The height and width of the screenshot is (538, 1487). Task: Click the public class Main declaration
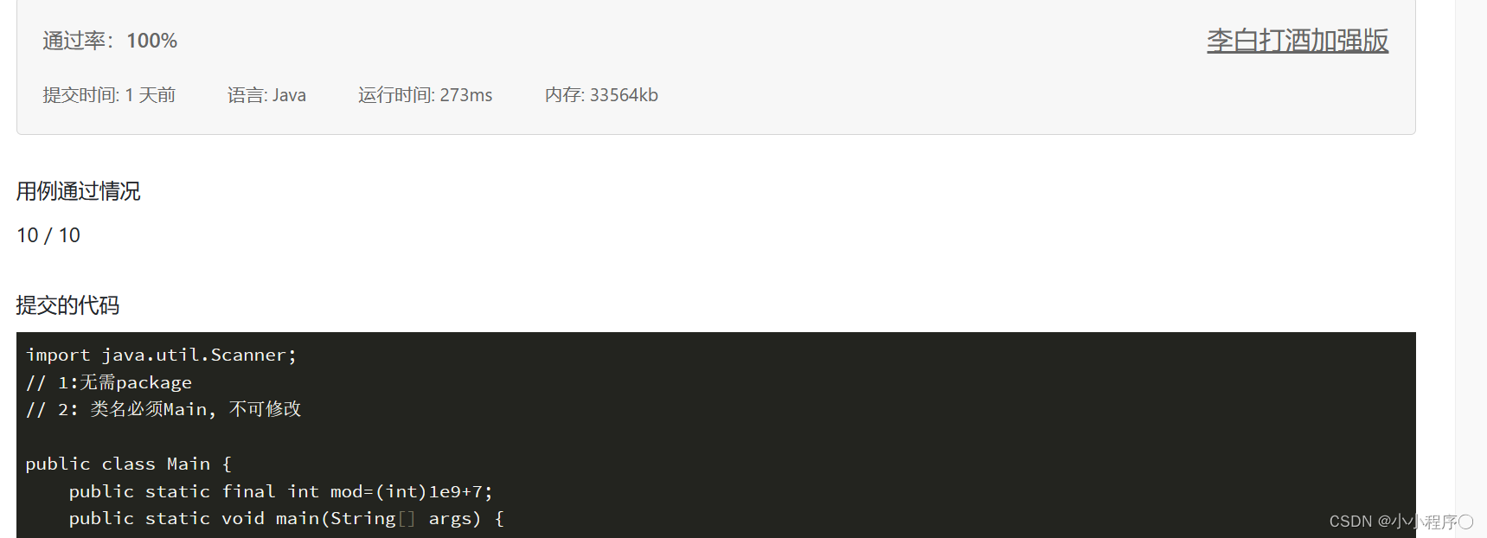(x=128, y=464)
